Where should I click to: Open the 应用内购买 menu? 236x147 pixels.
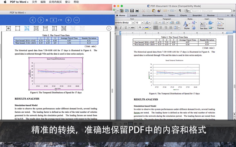pyautogui.click(x=55, y=2)
